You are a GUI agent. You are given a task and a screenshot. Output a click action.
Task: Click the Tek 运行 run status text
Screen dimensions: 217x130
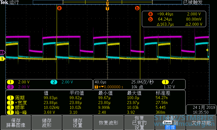point(9,2)
